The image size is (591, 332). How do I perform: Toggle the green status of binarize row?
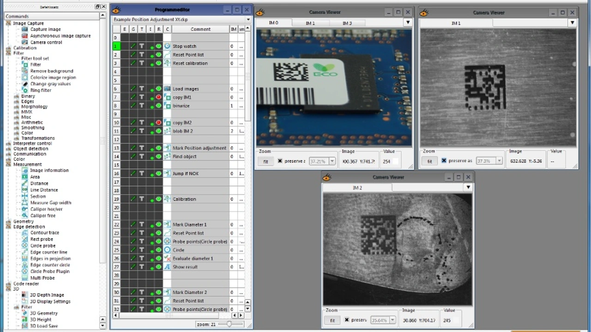click(159, 106)
